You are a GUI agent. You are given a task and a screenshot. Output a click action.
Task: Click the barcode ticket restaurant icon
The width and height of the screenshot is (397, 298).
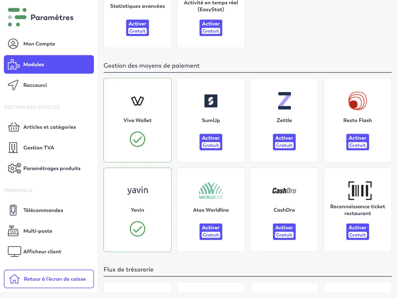[360, 190]
